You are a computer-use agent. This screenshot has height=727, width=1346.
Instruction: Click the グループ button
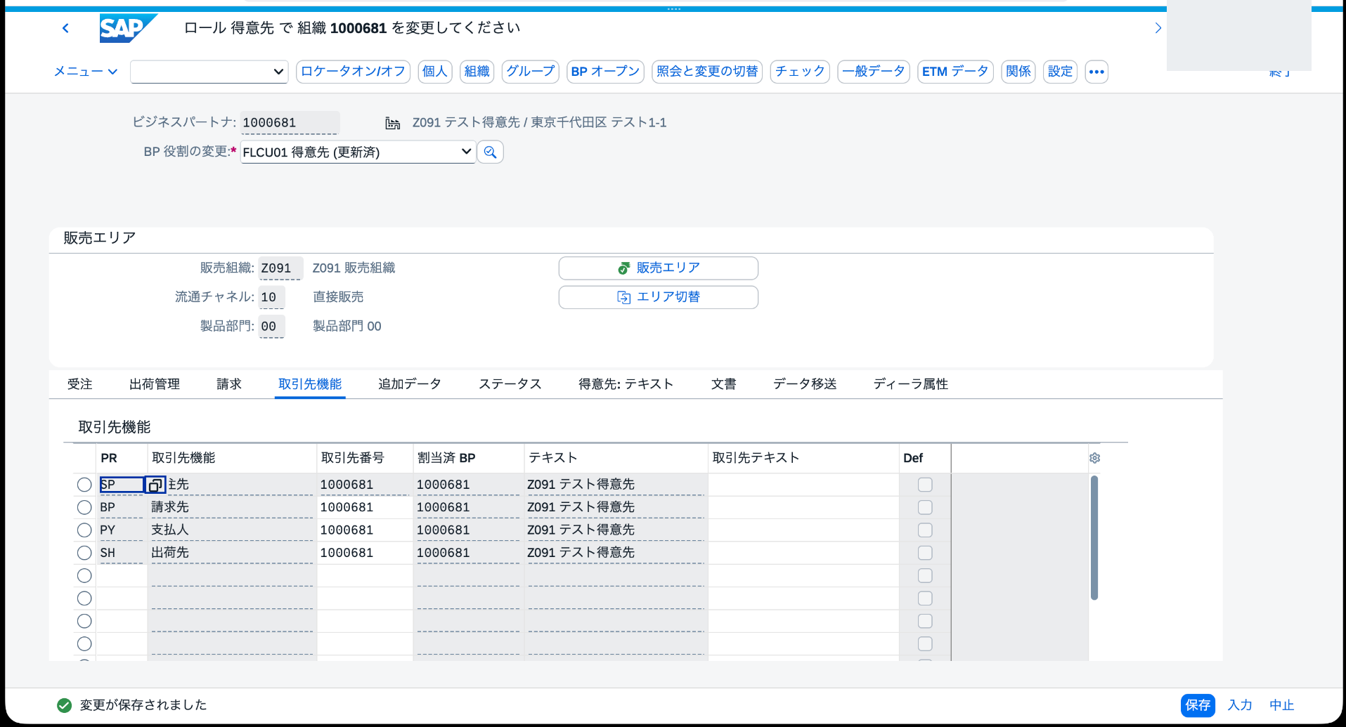(531, 72)
